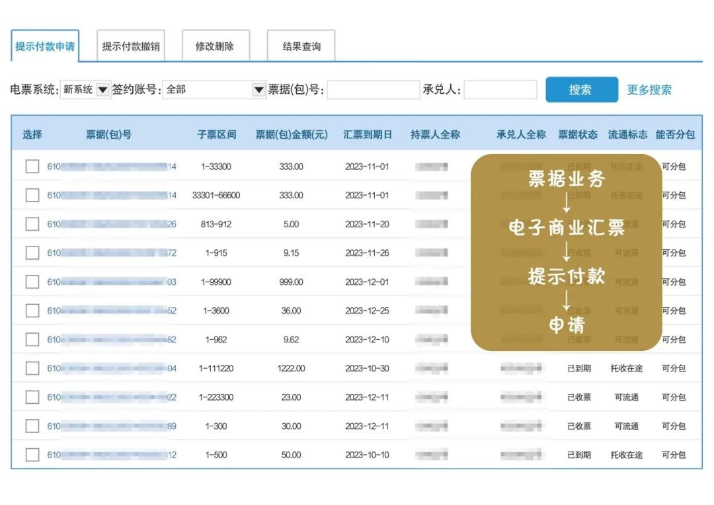Click 托收在途 flag in row 1-500
Viewport: 714px width, 505px height.
coord(627,455)
